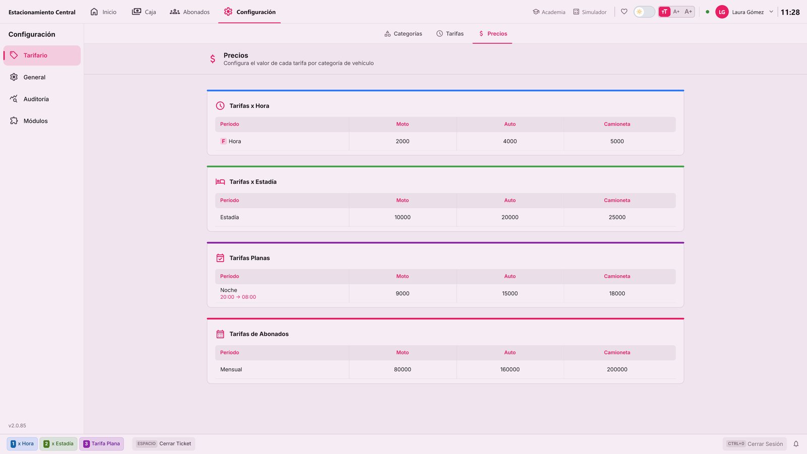This screenshot has width=807, height=454.
Task: Open Academia from the top bar
Action: (549, 12)
